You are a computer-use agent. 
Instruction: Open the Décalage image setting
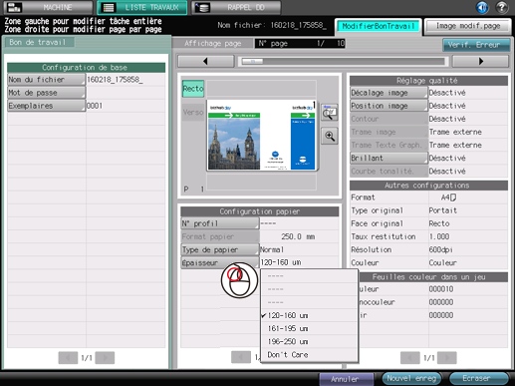click(388, 93)
